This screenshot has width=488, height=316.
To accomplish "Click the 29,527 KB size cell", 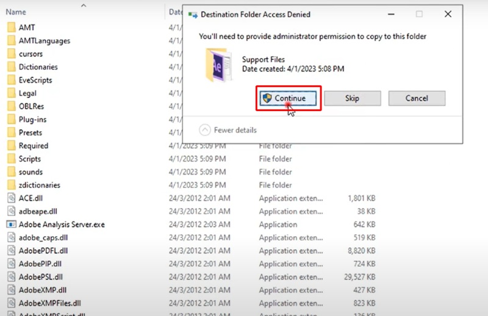I will pyautogui.click(x=360, y=277).
